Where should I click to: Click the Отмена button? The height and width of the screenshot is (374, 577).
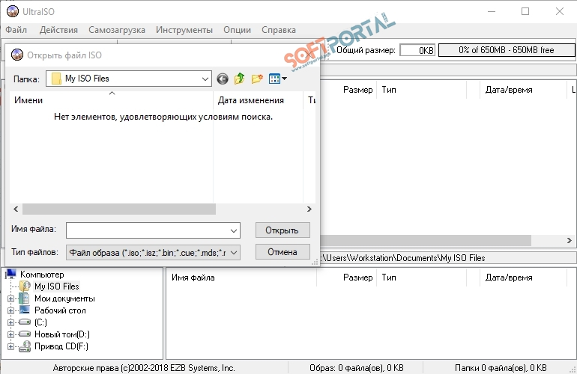tap(283, 252)
